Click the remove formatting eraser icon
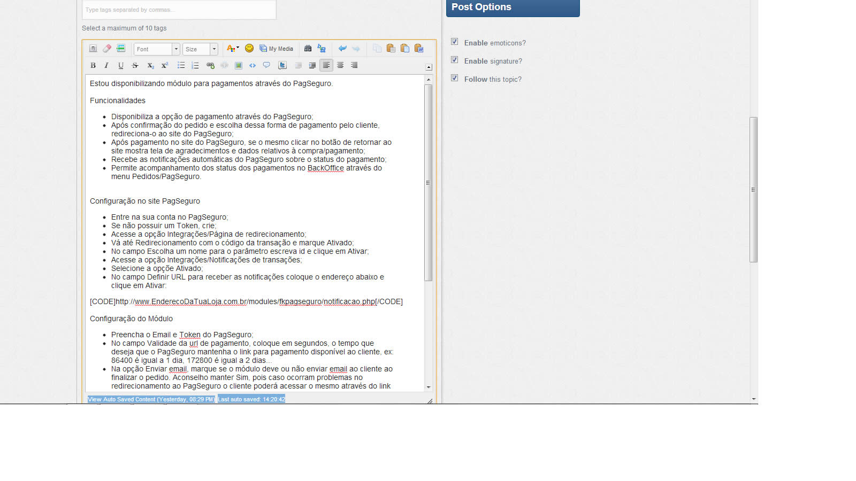The height and width of the screenshot is (481, 856). point(107,49)
